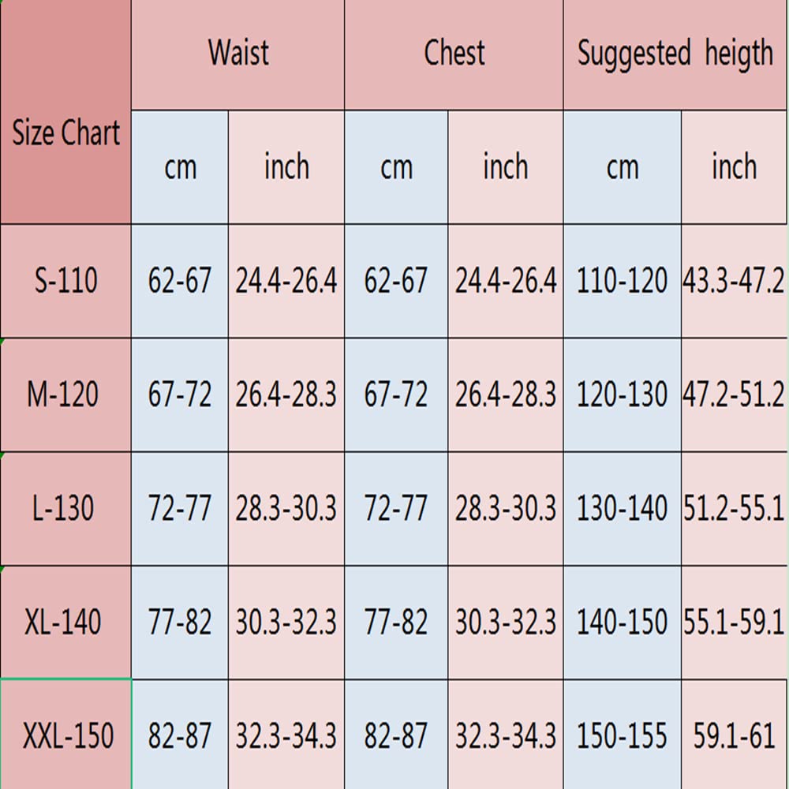Click the 59.1-61 height inch cell
Image resolution: width=789 pixels, height=789 pixels.
click(734, 736)
